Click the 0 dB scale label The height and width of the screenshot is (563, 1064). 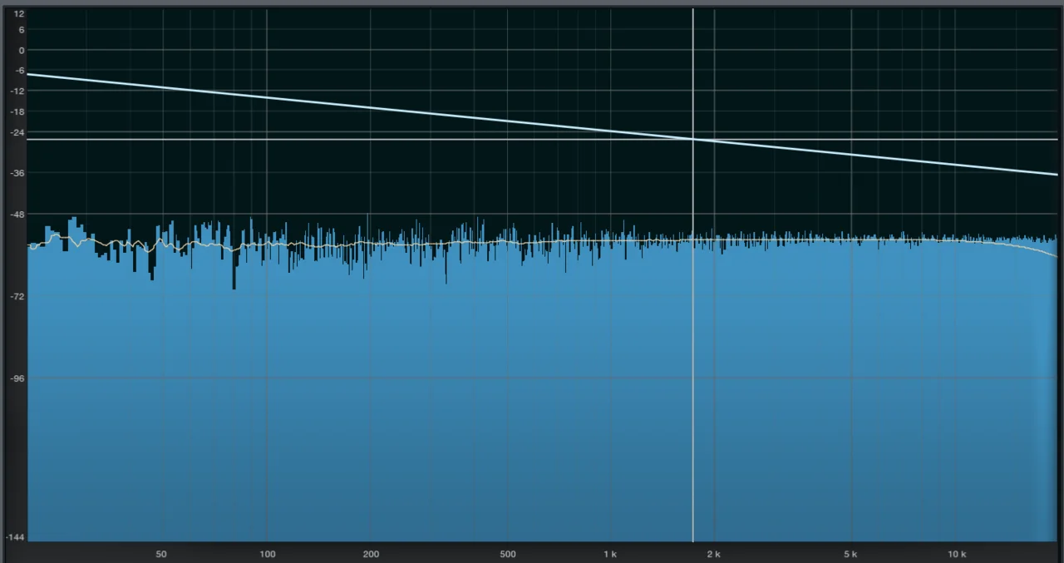tap(21, 50)
